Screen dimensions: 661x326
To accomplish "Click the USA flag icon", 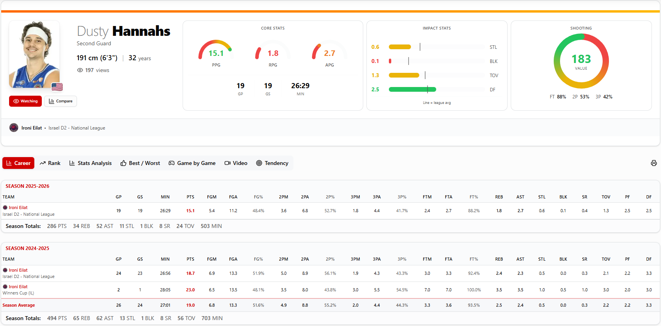I will pyautogui.click(x=57, y=87).
